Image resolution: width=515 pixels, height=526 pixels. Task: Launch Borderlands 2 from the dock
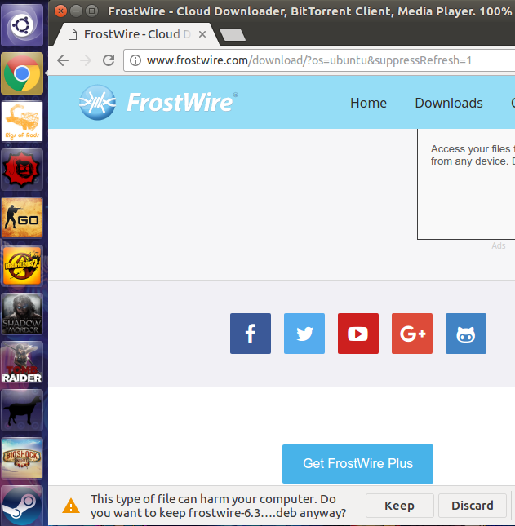point(22,266)
